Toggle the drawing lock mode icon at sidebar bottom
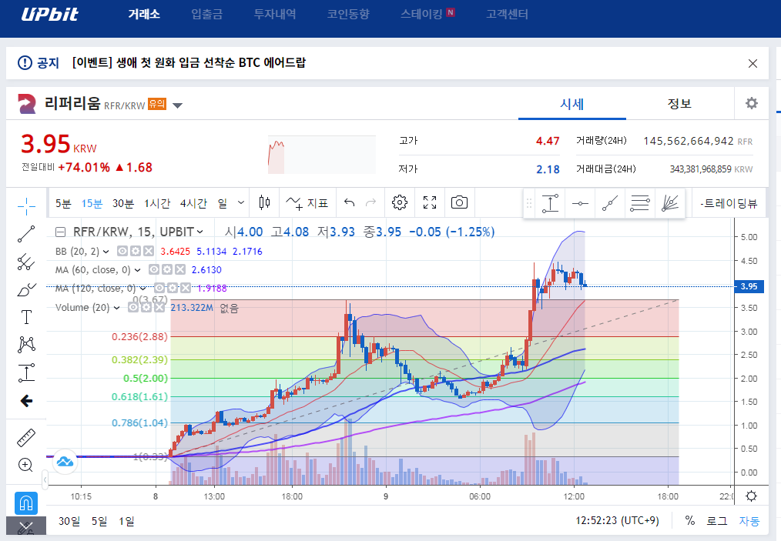 click(26, 528)
